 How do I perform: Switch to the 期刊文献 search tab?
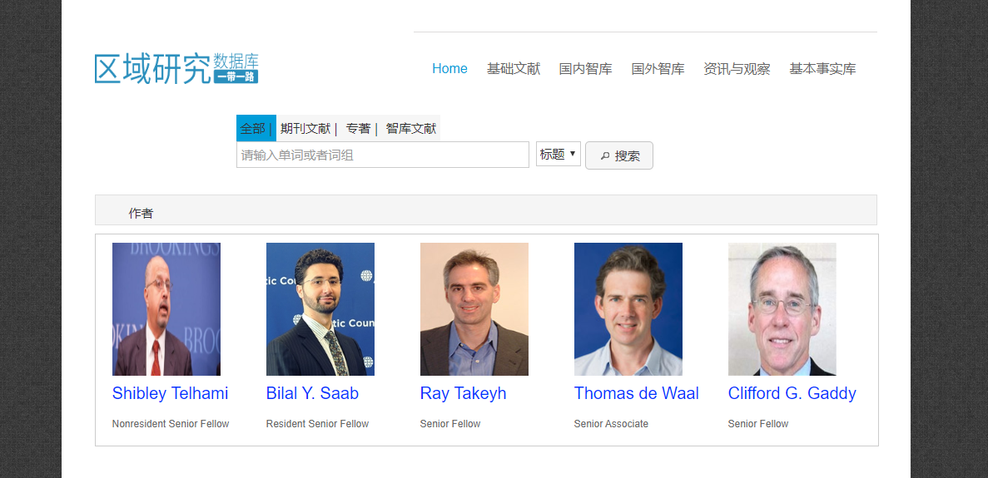[x=305, y=129]
